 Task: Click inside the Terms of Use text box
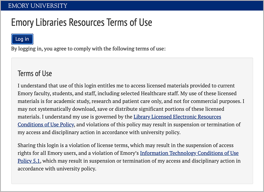[132, 121]
